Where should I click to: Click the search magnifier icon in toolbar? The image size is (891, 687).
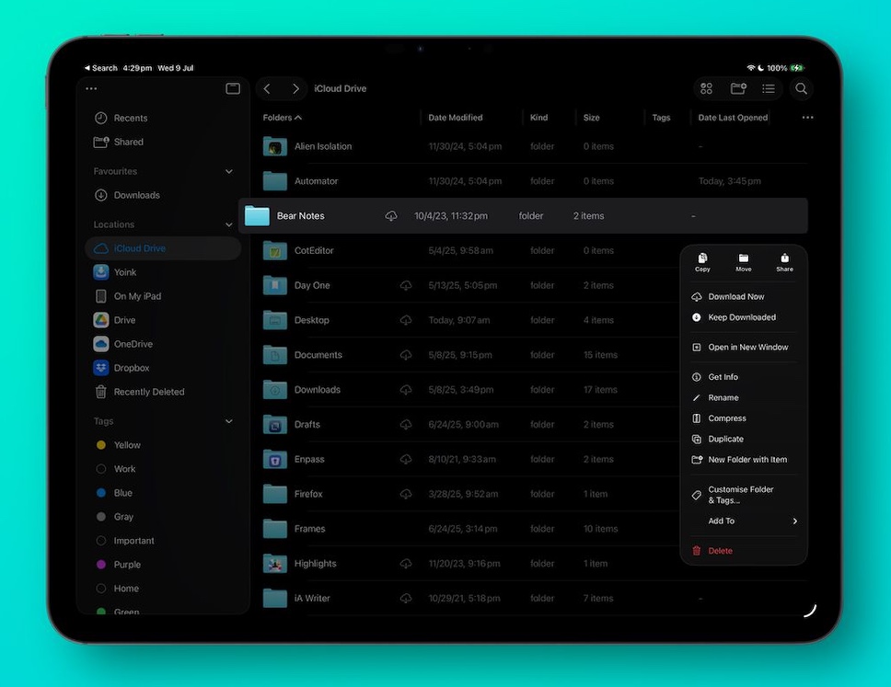point(801,88)
